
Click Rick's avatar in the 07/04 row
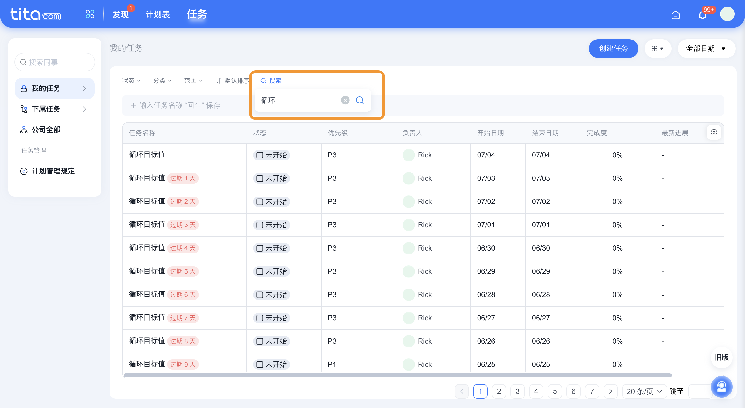(409, 155)
